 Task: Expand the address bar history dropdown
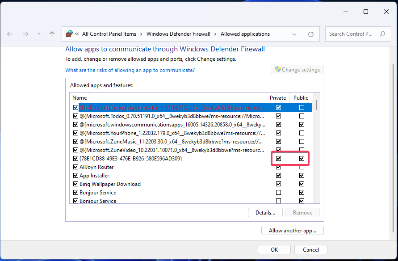coord(294,34)
